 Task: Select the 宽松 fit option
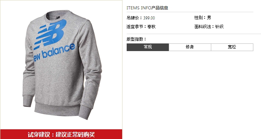pos(232,47)
